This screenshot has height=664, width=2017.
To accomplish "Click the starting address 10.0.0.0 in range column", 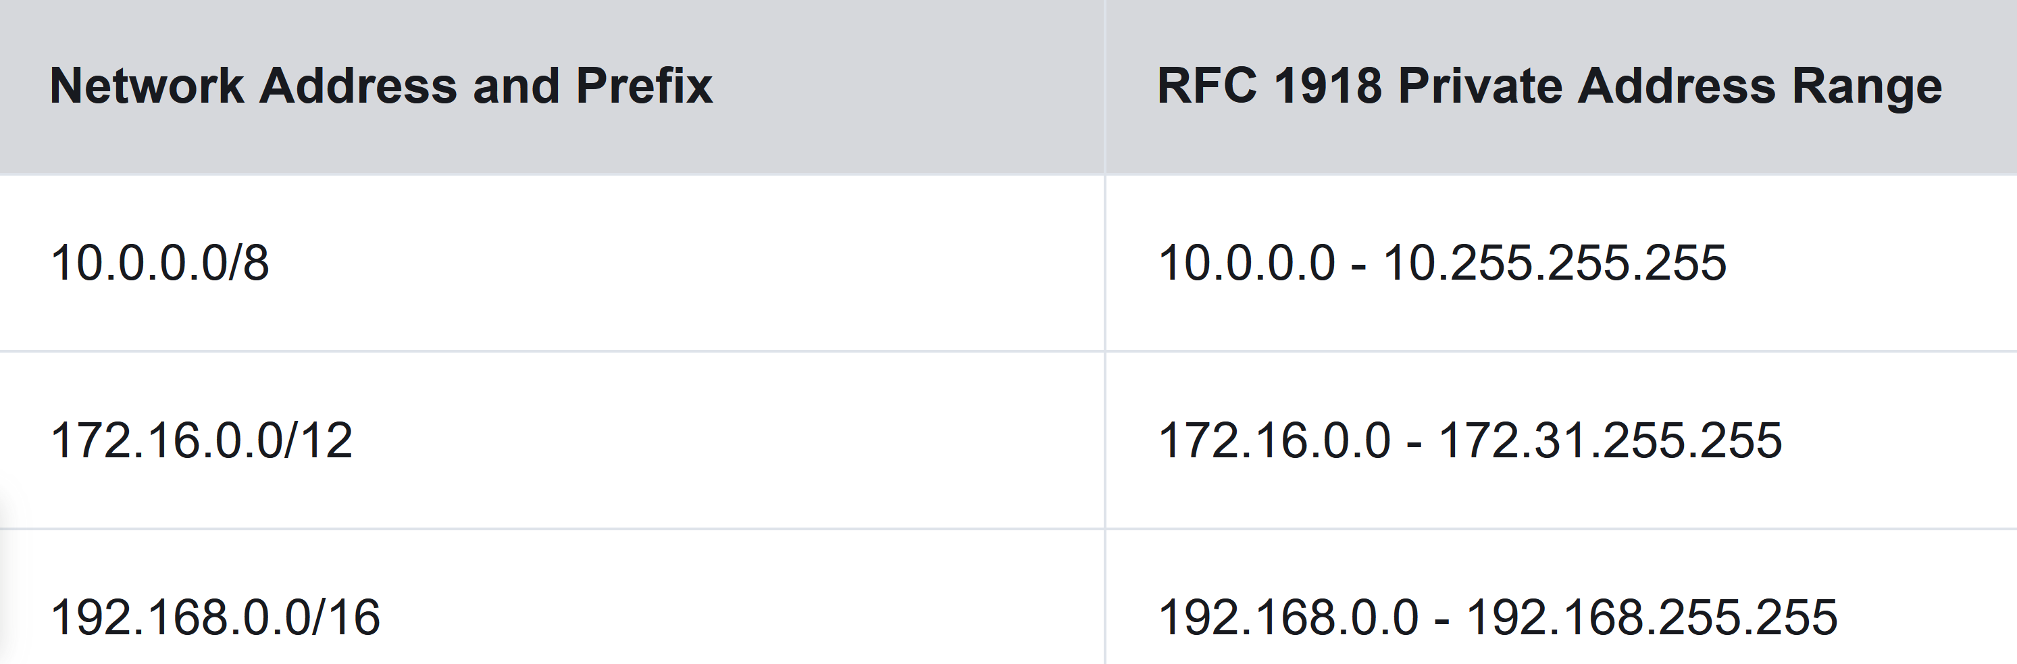I will point(1246,263).
